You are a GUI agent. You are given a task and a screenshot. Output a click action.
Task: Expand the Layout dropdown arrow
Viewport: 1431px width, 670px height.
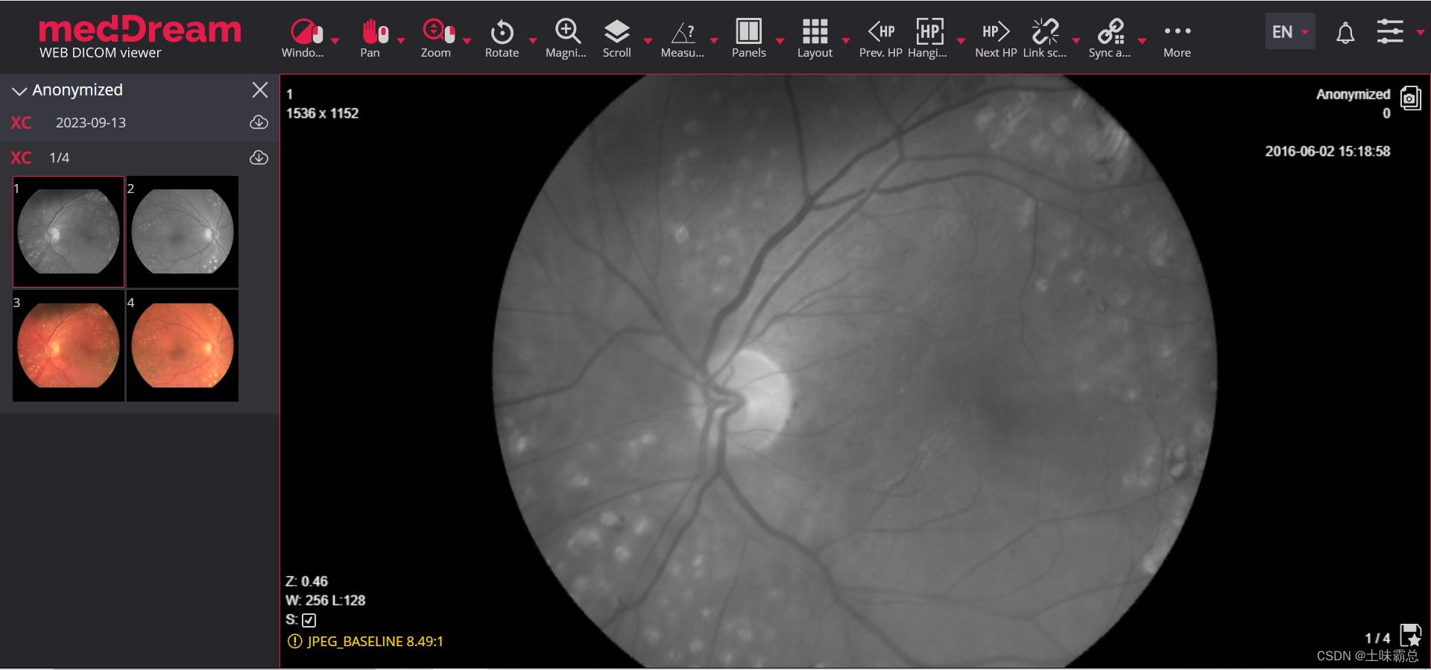tap(846, 41)
